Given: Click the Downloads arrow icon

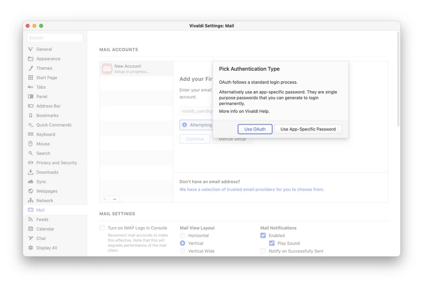Looking at the screenshot, I should (30, 172).
